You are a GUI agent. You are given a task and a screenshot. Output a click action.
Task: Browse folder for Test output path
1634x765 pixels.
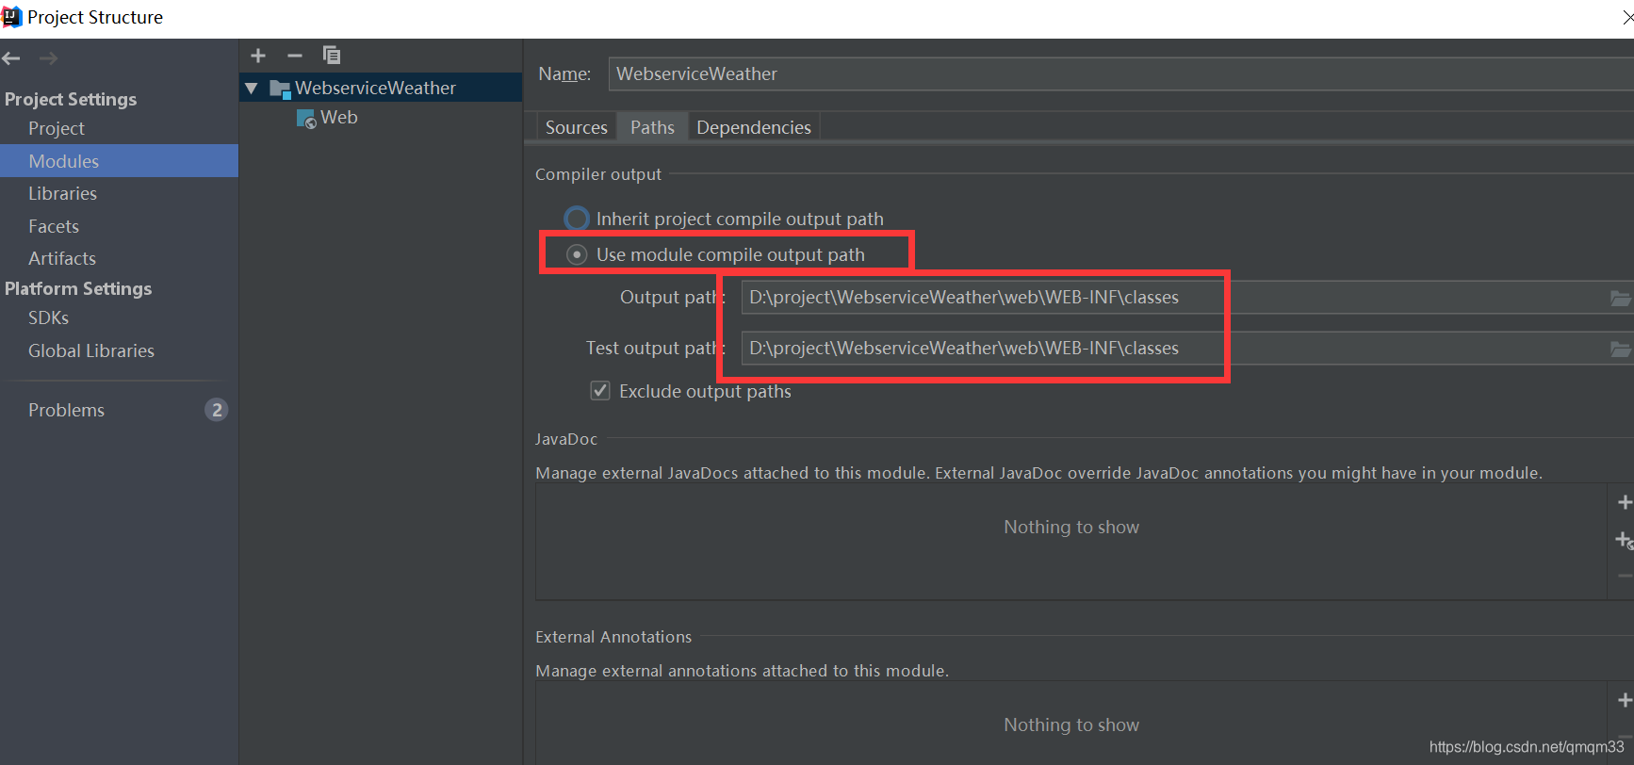[1620, 349]
